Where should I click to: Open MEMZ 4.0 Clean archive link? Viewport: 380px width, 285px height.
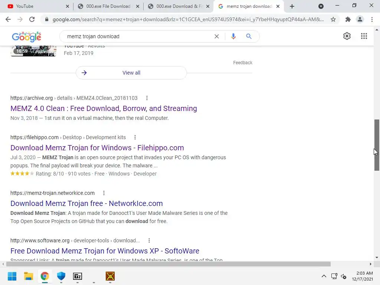point(104,108)
